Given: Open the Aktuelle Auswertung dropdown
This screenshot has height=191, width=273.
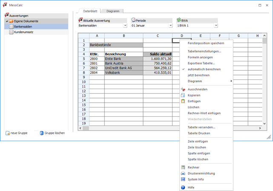Looking at the screenshot, I should click(125, 26).
